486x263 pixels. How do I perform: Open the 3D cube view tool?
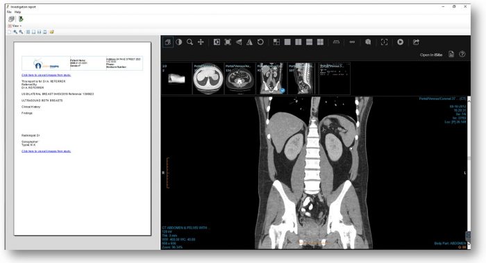point(368,42)
